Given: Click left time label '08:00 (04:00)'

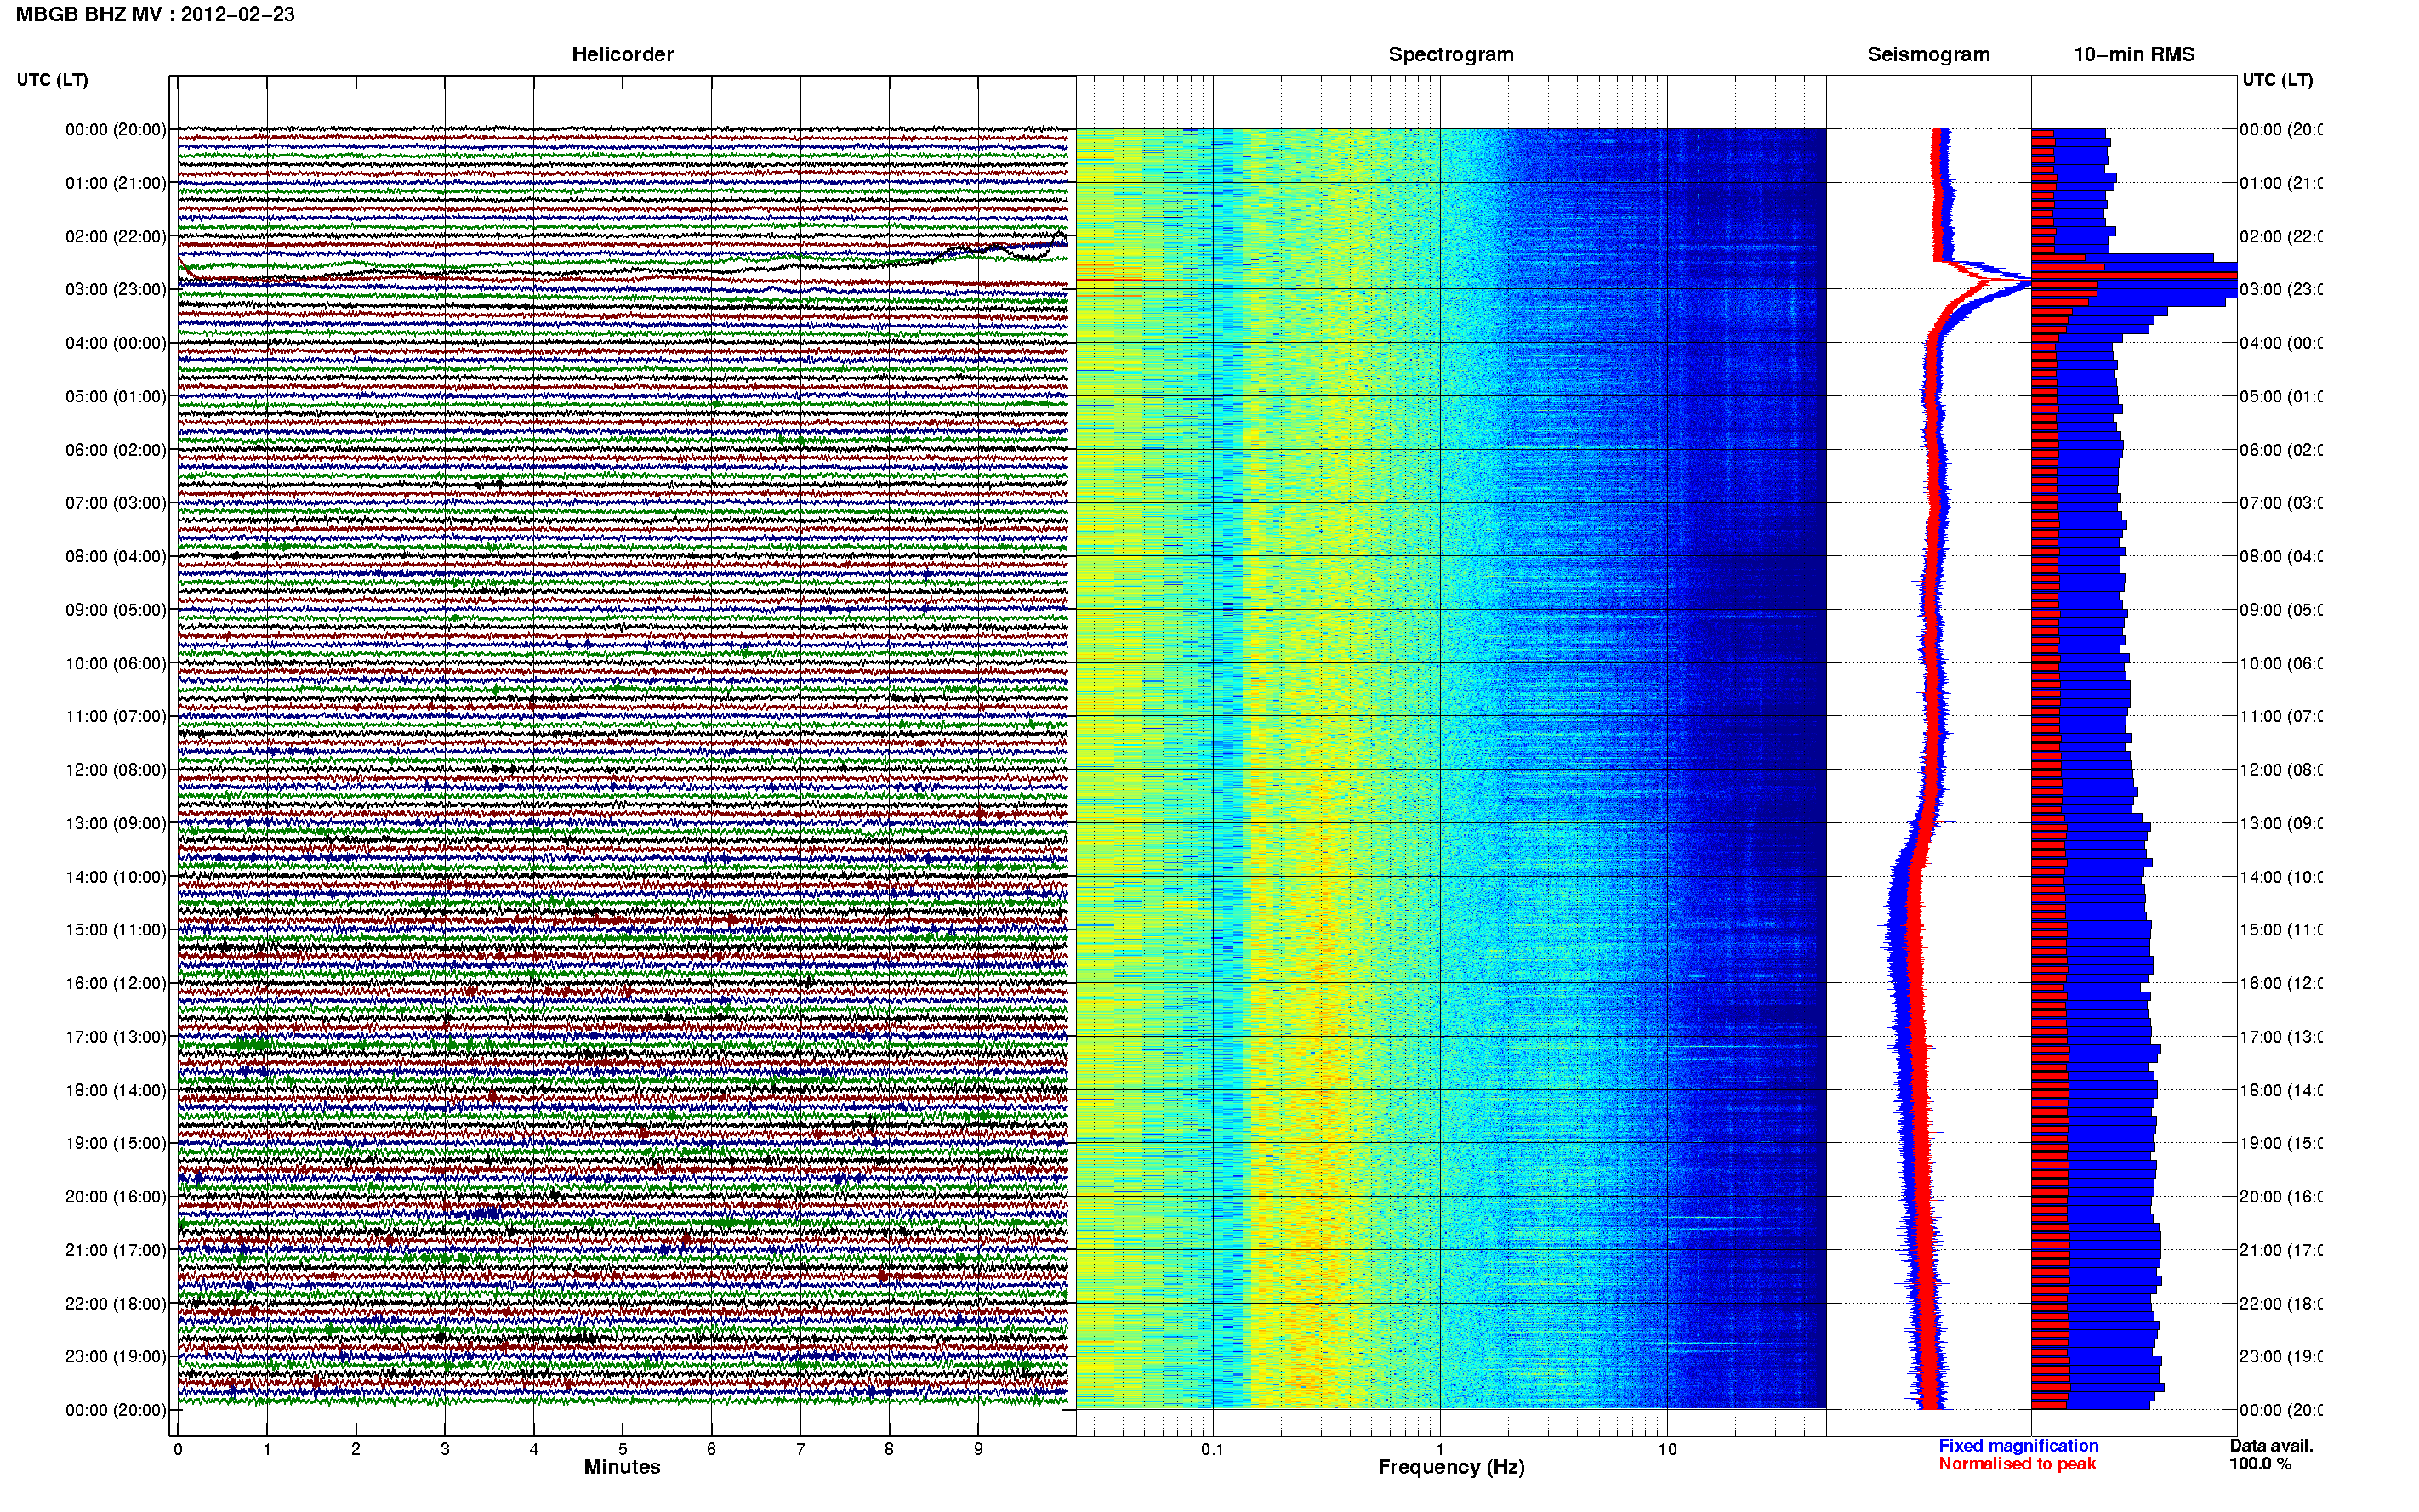Looking at the screenshot, I should click(116, 556).
